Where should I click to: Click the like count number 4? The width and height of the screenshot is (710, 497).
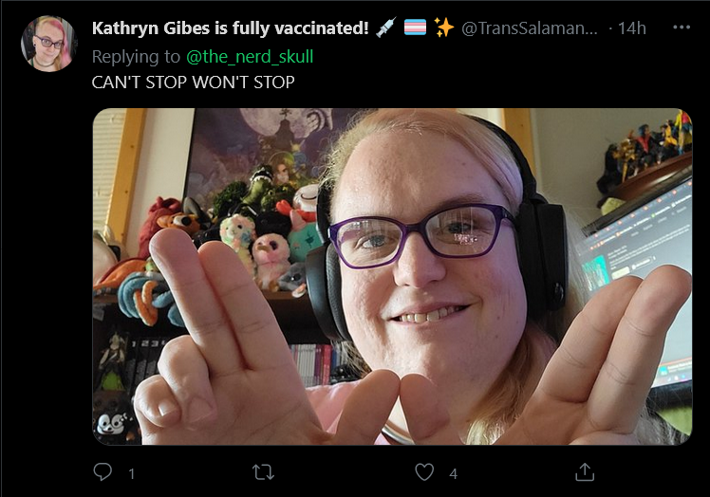(454, 474)
